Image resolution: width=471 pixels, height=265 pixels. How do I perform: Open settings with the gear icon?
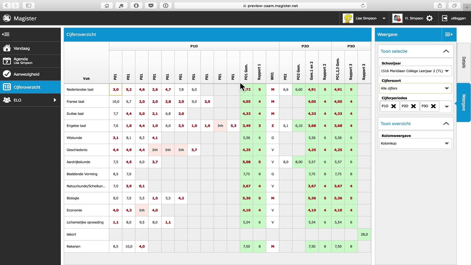pyautogui.click(x=429, y=18)
